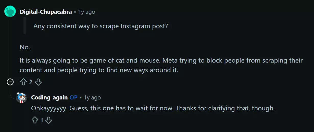Click the "1y ago" timestamp beside Coding_again
314x132 pixels.
pyautogui.click(x=92, y=97)
